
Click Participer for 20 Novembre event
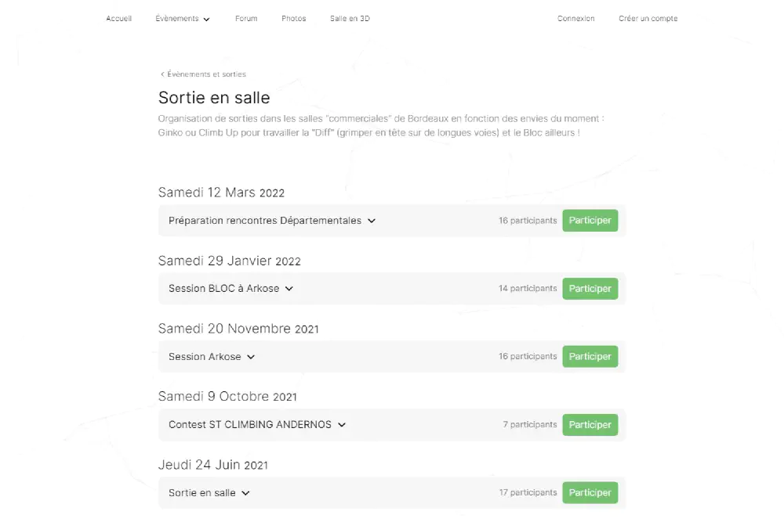coord(590,357)
